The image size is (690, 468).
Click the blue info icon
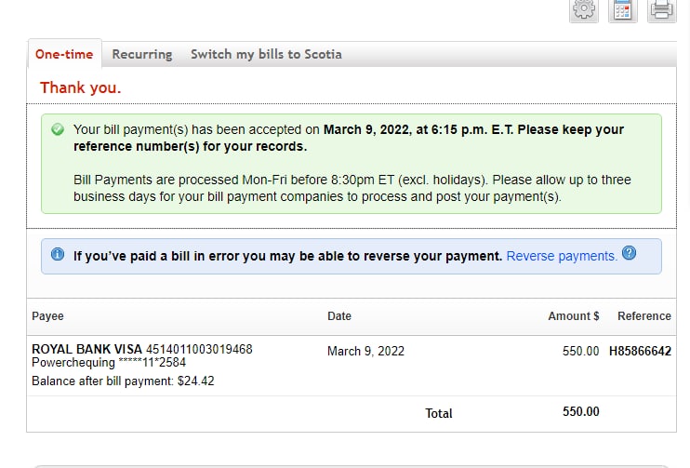tap(58, 254)
